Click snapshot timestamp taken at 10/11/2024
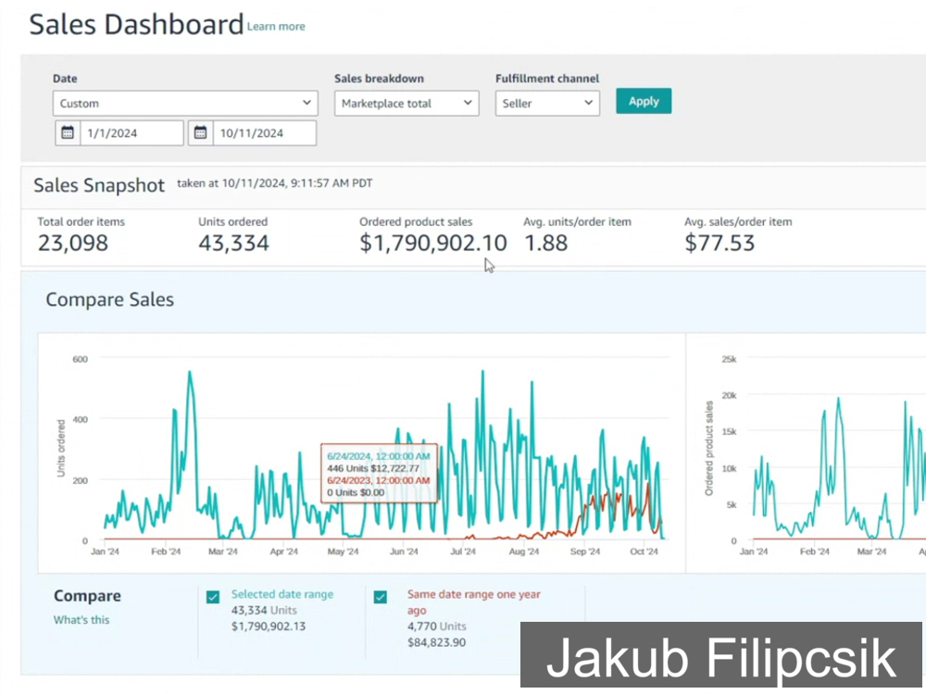Image resolution: width=926 pixels, height=694 pixels. click(x=275, y=183)
